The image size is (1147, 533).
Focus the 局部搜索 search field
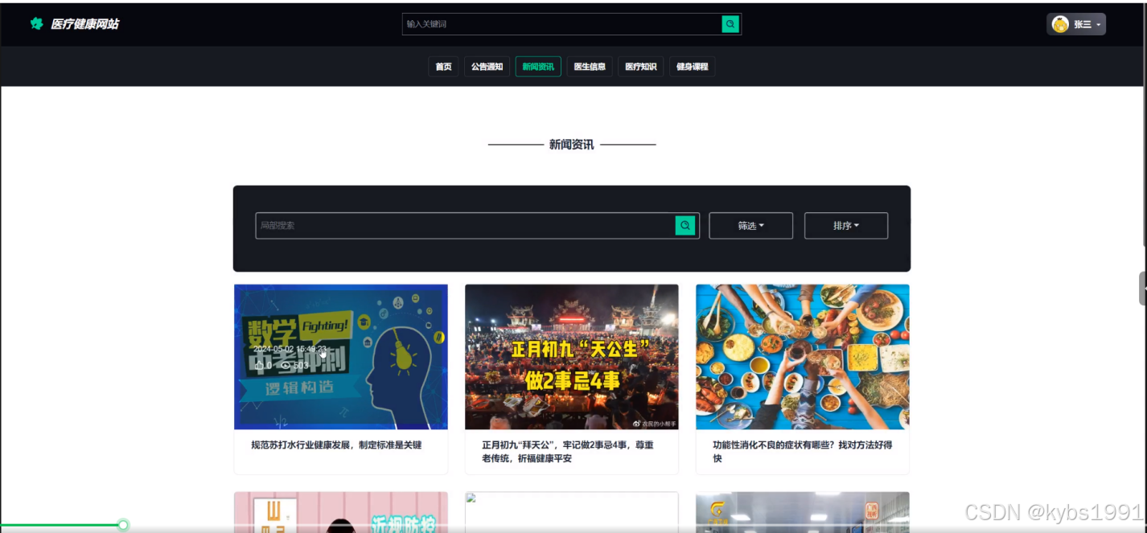tap(466, 226)
